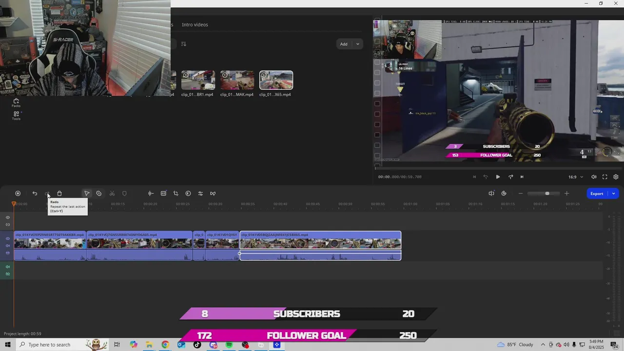Open Tools in the left sidebar
Screen dimensions: 624x351
tap(16, 116)
